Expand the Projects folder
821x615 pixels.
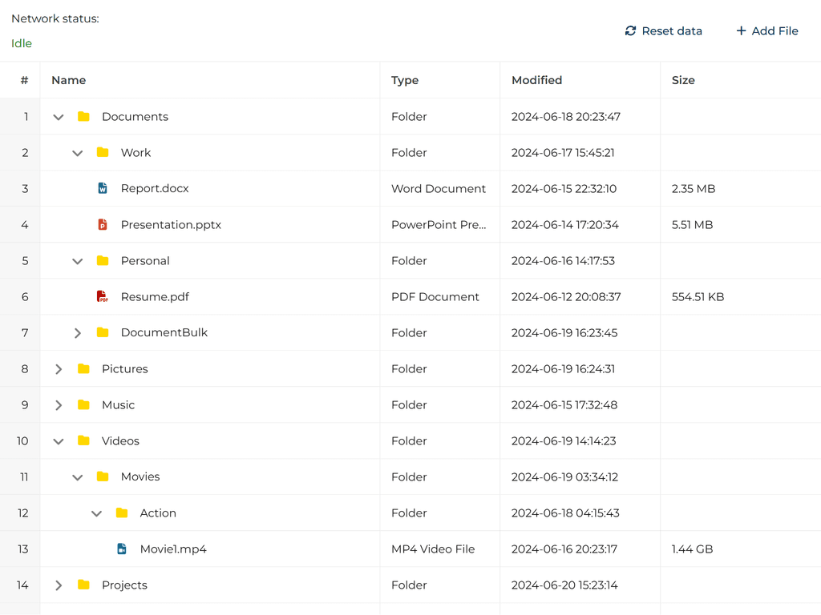click(x=58, y=585)
